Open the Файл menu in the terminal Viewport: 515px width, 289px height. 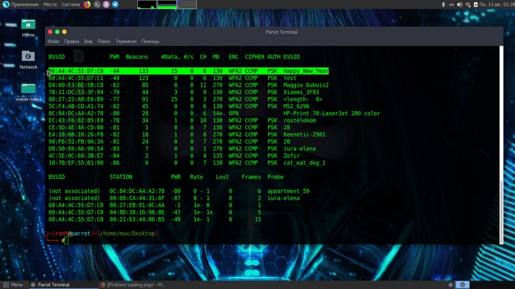pyautogui.click(x=54, y=41)
